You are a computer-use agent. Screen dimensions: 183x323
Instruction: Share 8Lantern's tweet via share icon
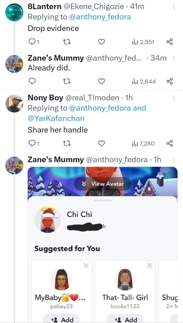tap(169, 42)
